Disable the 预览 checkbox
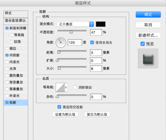 pyautogui.click(x=142, y=44)
